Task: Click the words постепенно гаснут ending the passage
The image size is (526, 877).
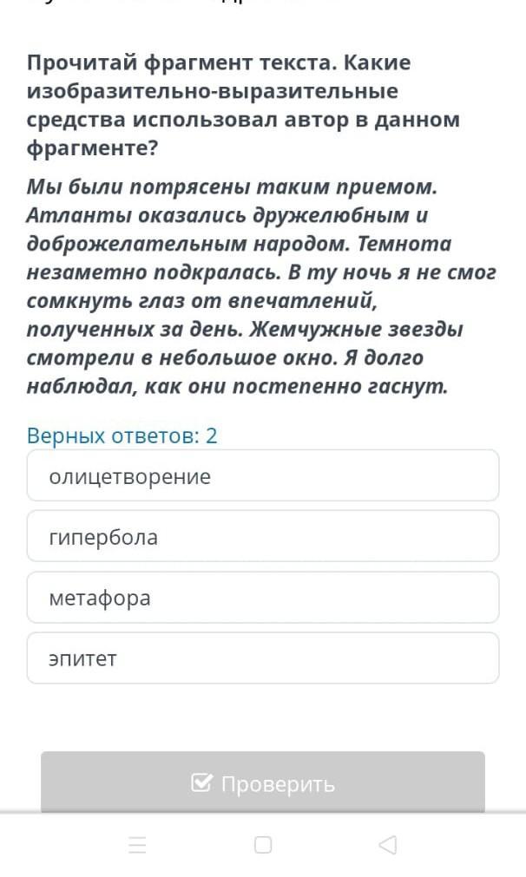Action: click(340, 387)
